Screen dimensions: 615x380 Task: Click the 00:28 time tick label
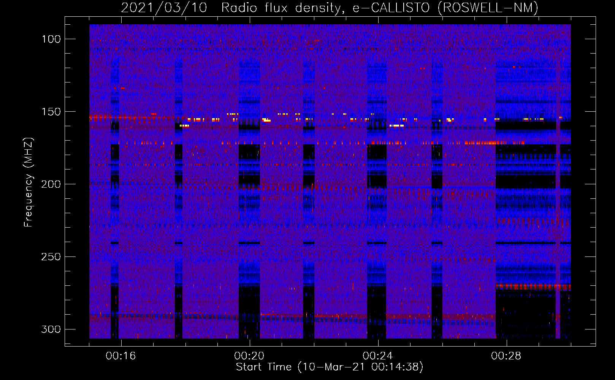[x=506, y=356]
